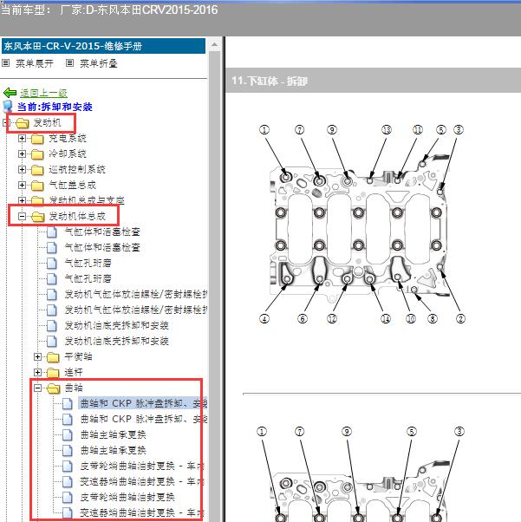521x522 pixels.
Task: Click the 当前:拆卸和安装 heading
Action: [x=55, y=107]
